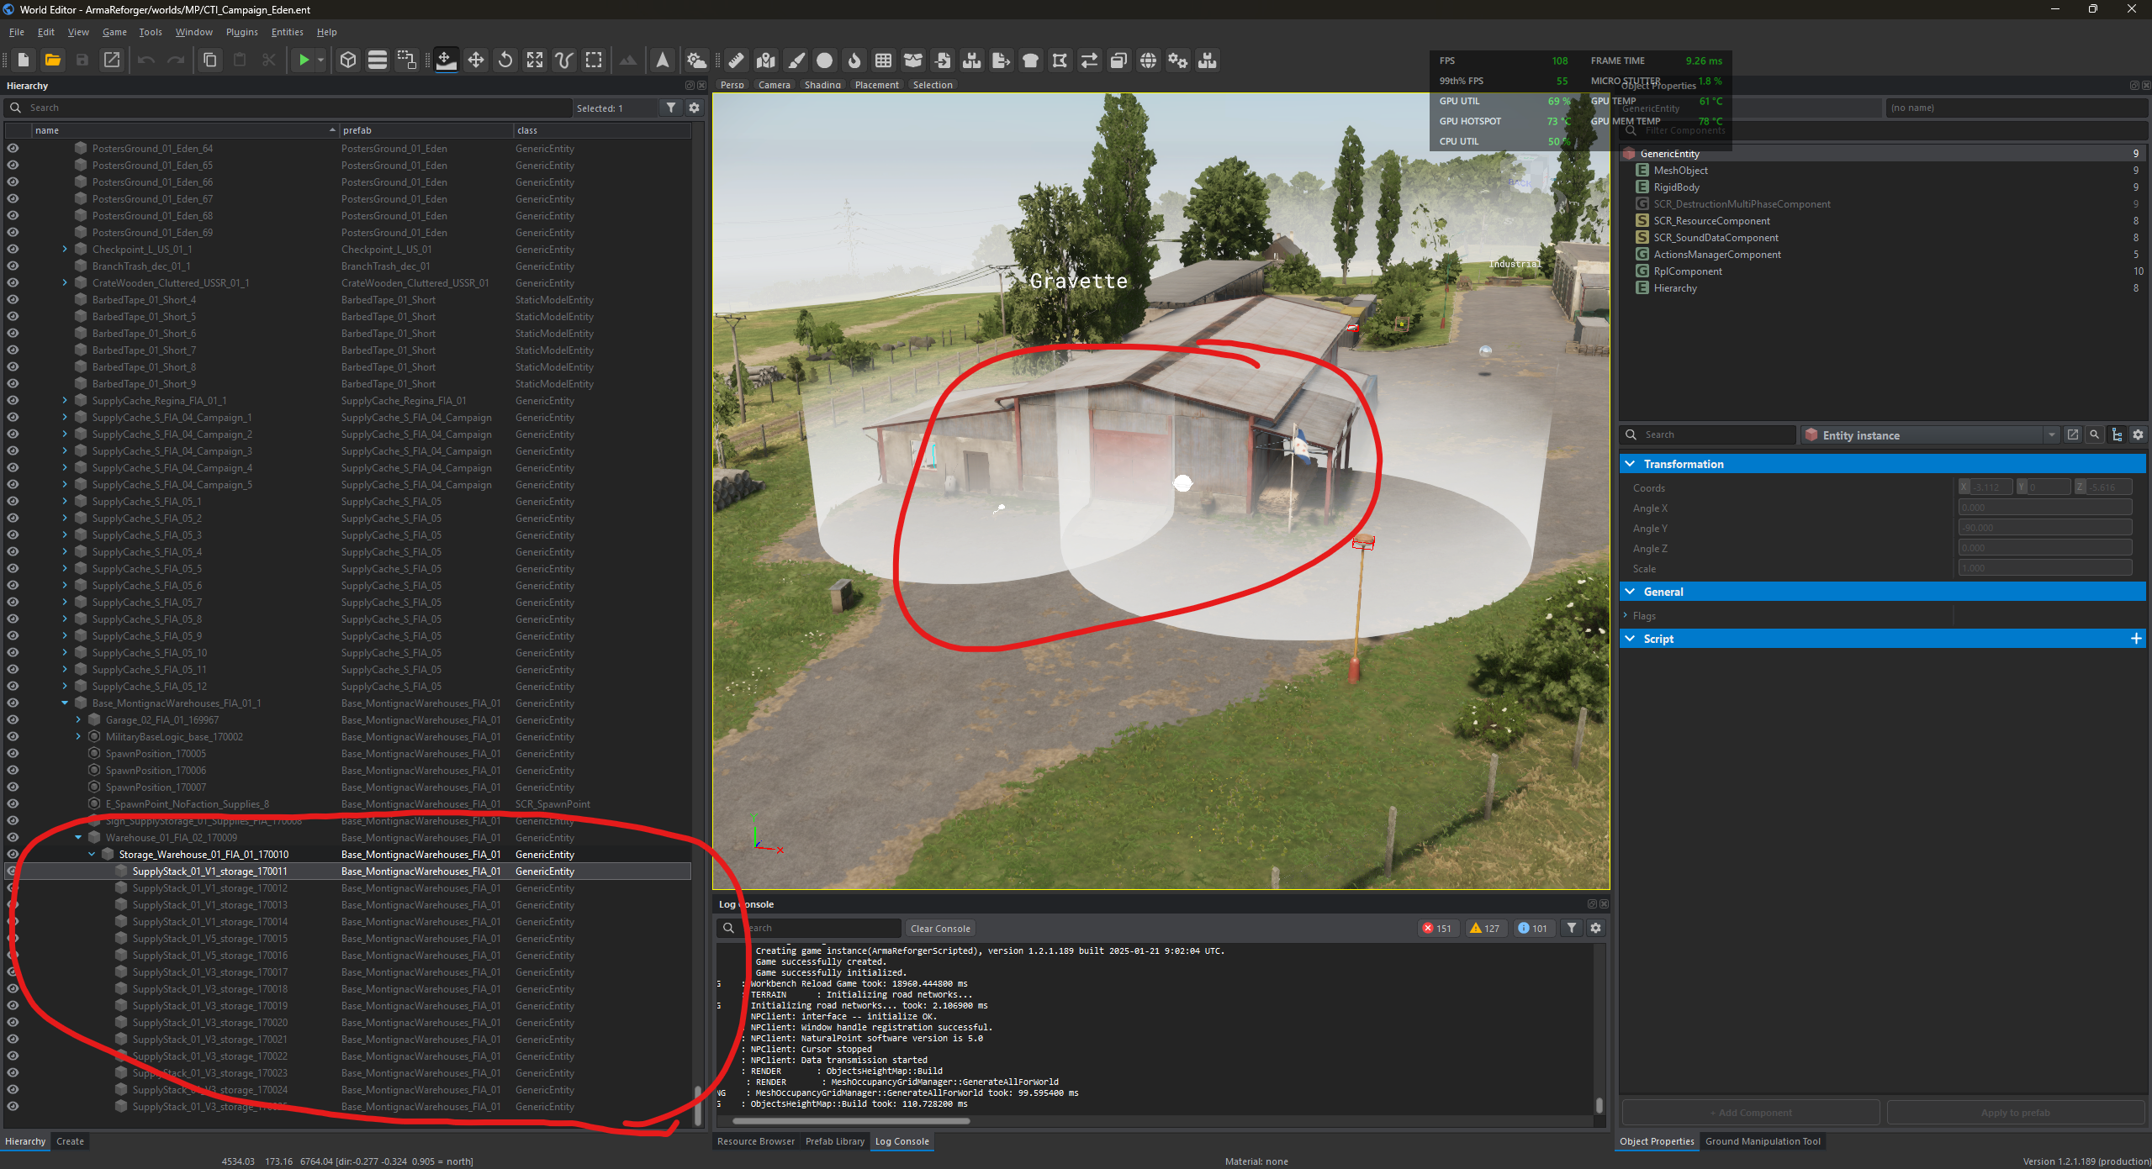Collapse the Transformation section
Image resolution: width=2152 pixels, height=1169 pixels.
tap(1630, 464)
